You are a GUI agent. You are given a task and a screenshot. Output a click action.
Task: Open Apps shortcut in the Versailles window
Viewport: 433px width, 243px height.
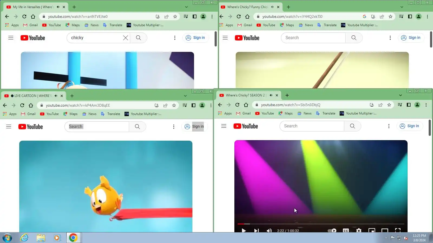coord(12,25)
